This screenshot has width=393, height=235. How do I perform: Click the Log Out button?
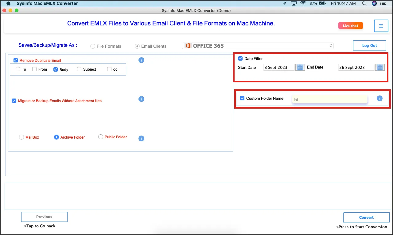pyautogui.click(x=370, y=45)
